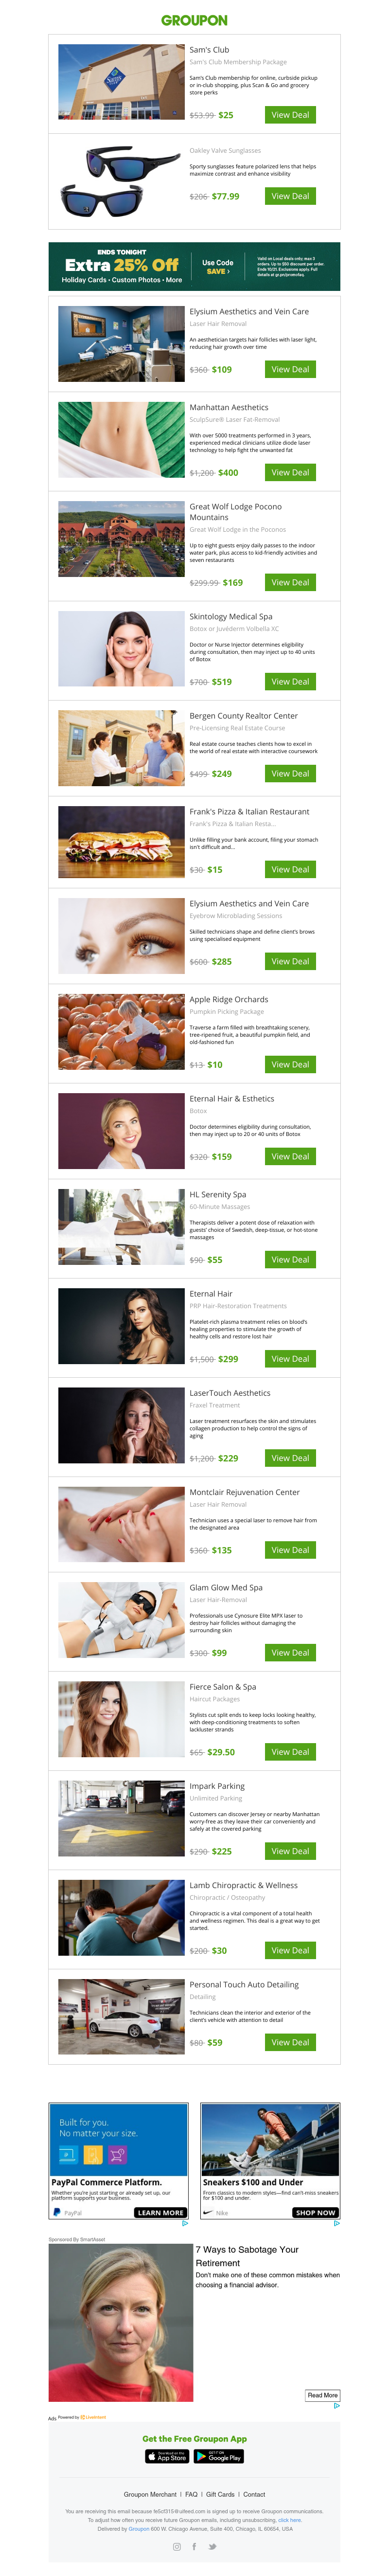View Deal for Frank's Pizza & Italian Restaurant

(290, 869)
